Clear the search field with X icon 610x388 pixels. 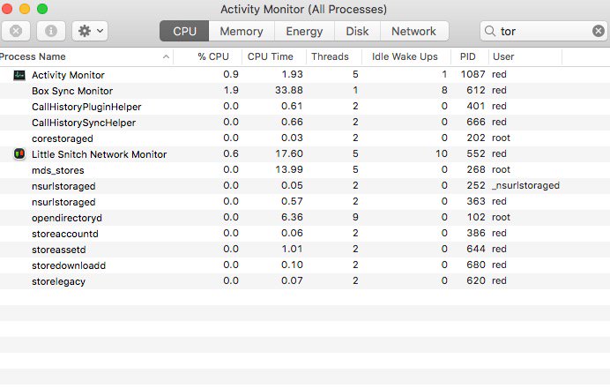click(x=599, y=31)
